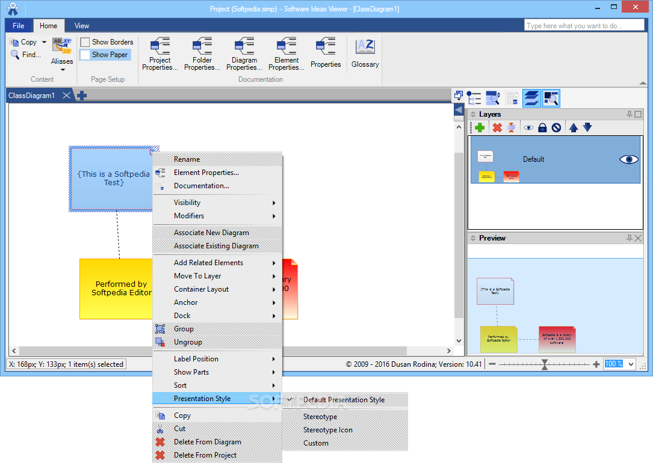
Task: Pin the Layers panel
Action: point(630,114)
